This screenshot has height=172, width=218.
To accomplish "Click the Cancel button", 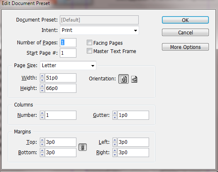I will (x=185, y=32).
